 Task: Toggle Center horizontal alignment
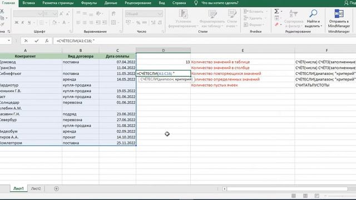coord(85,22)
